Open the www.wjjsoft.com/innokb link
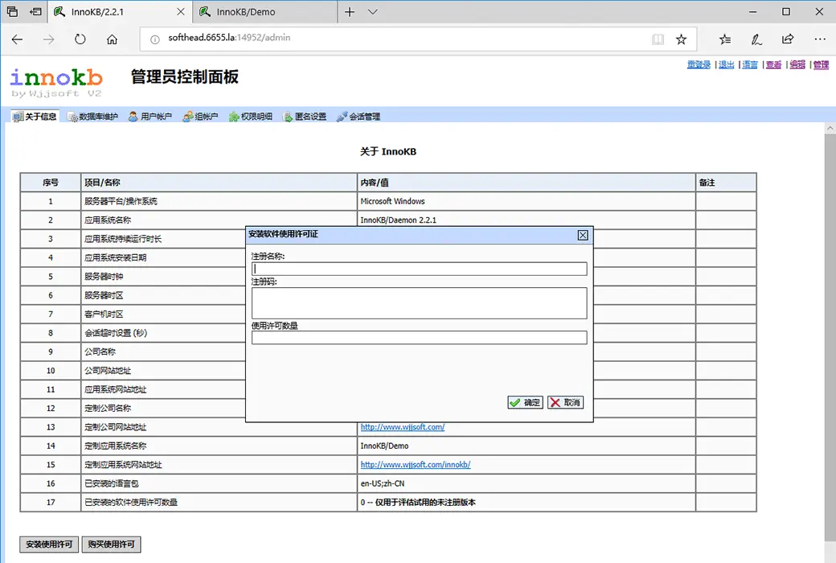Image resolution: width=836 pixels, height=563 pixels. [416, 465]
